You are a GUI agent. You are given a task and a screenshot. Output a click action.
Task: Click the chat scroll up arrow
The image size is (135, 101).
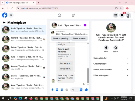point(88,43)
